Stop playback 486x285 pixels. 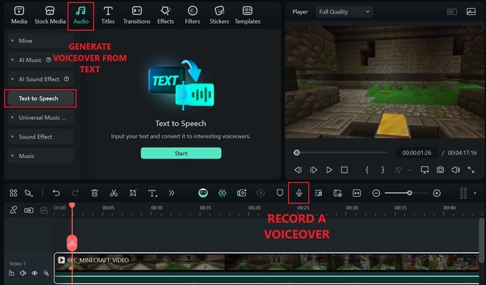[x=344, y=170]
